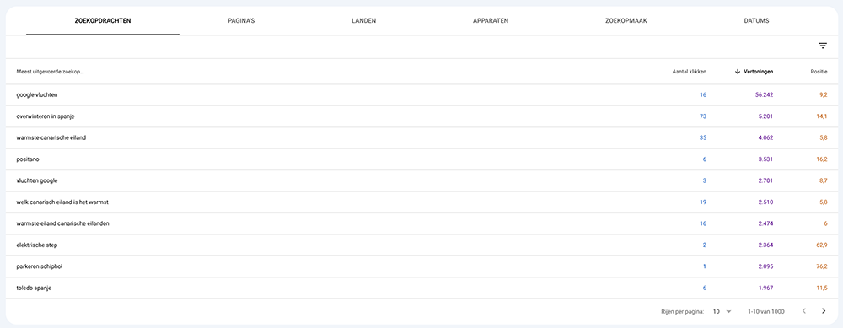Viewport: 843px width, 328px height.
Task: Click position value 14,1
Action: [x=822, y=116]
